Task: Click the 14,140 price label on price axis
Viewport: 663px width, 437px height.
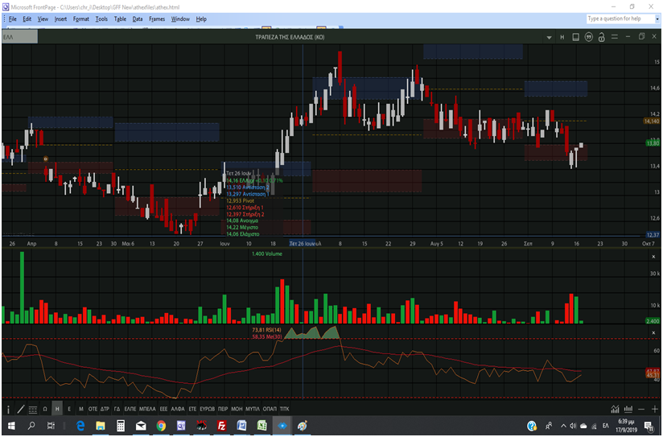Action: point(651,121)
